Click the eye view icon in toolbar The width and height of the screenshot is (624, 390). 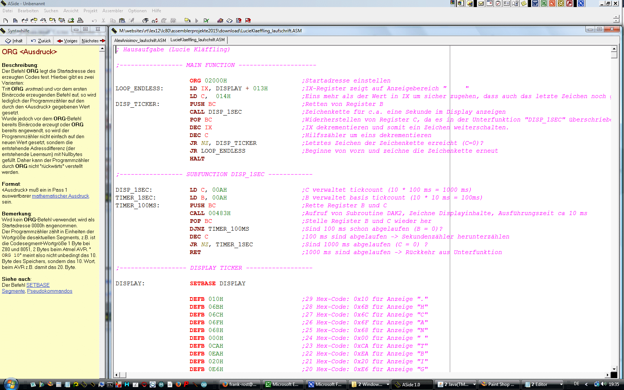click(x=146, y=20)
